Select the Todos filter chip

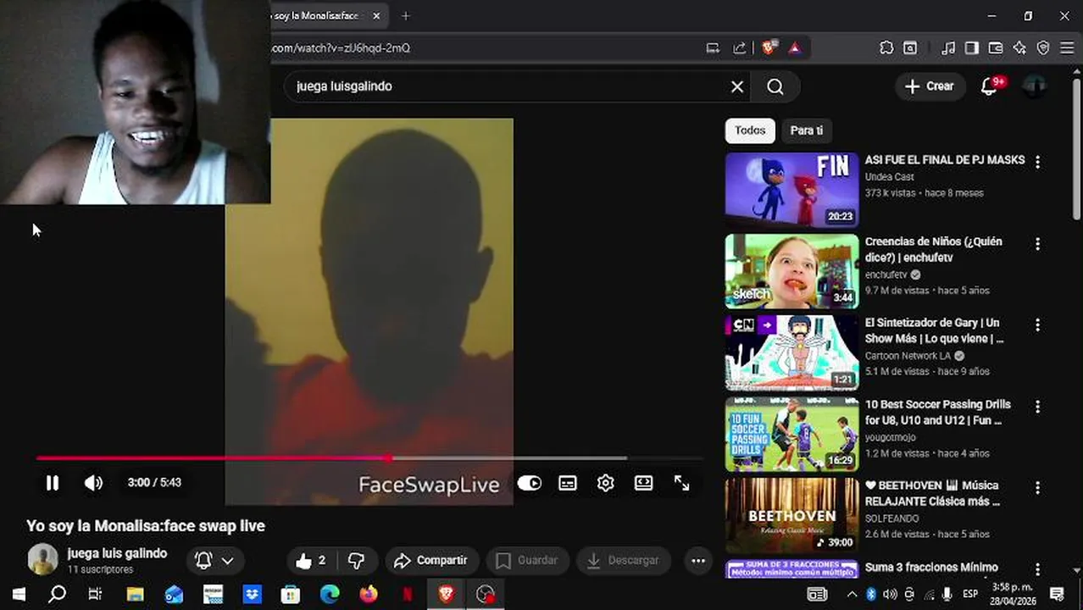pos(750,130)
